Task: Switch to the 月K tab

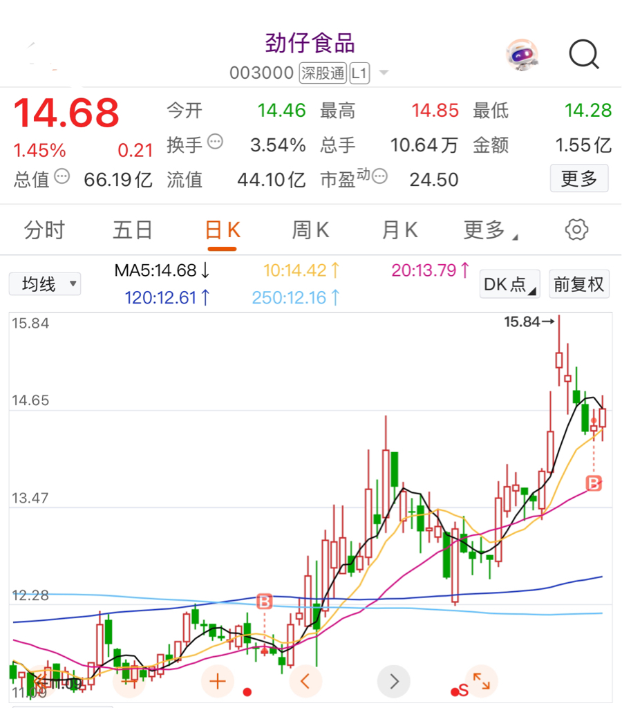Action: (x=399, y=230)
